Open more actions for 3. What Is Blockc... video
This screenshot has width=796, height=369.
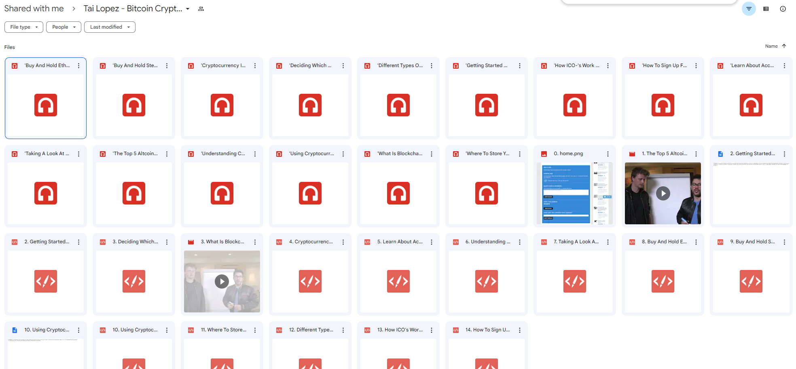click(x=255, y=242)
